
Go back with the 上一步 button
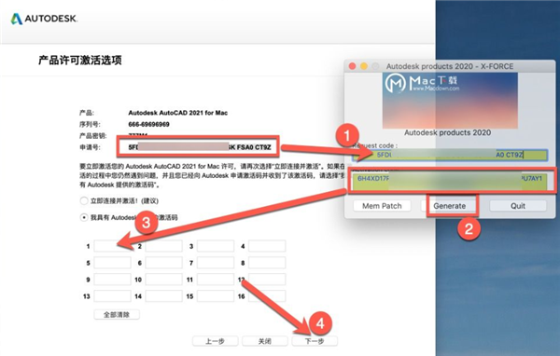(x=215, y=341)
